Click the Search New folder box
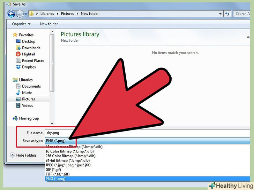 coord(242,14)
